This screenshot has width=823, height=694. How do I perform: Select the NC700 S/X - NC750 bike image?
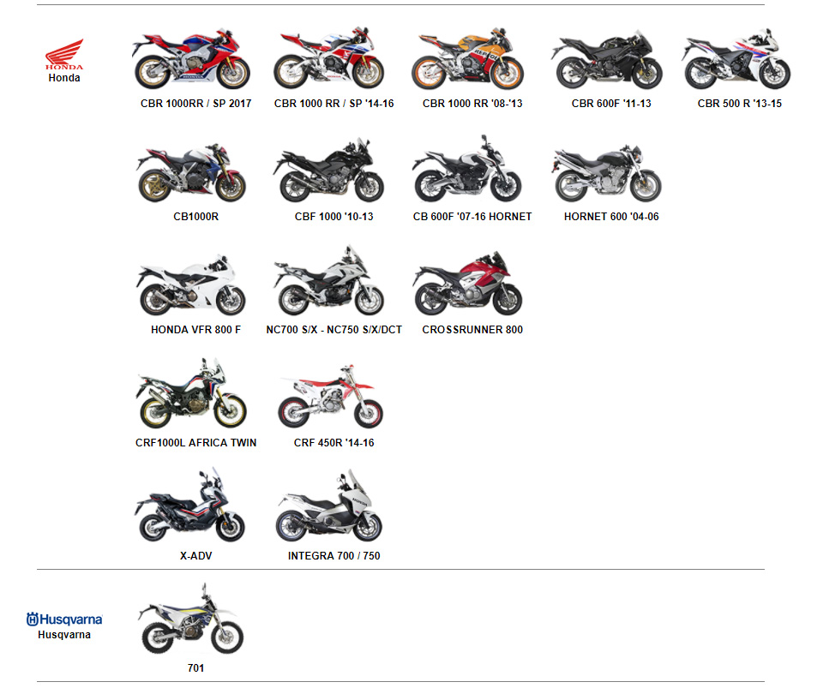(328, 281)
